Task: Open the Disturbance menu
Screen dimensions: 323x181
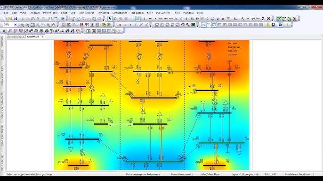Action: point(120,13)
